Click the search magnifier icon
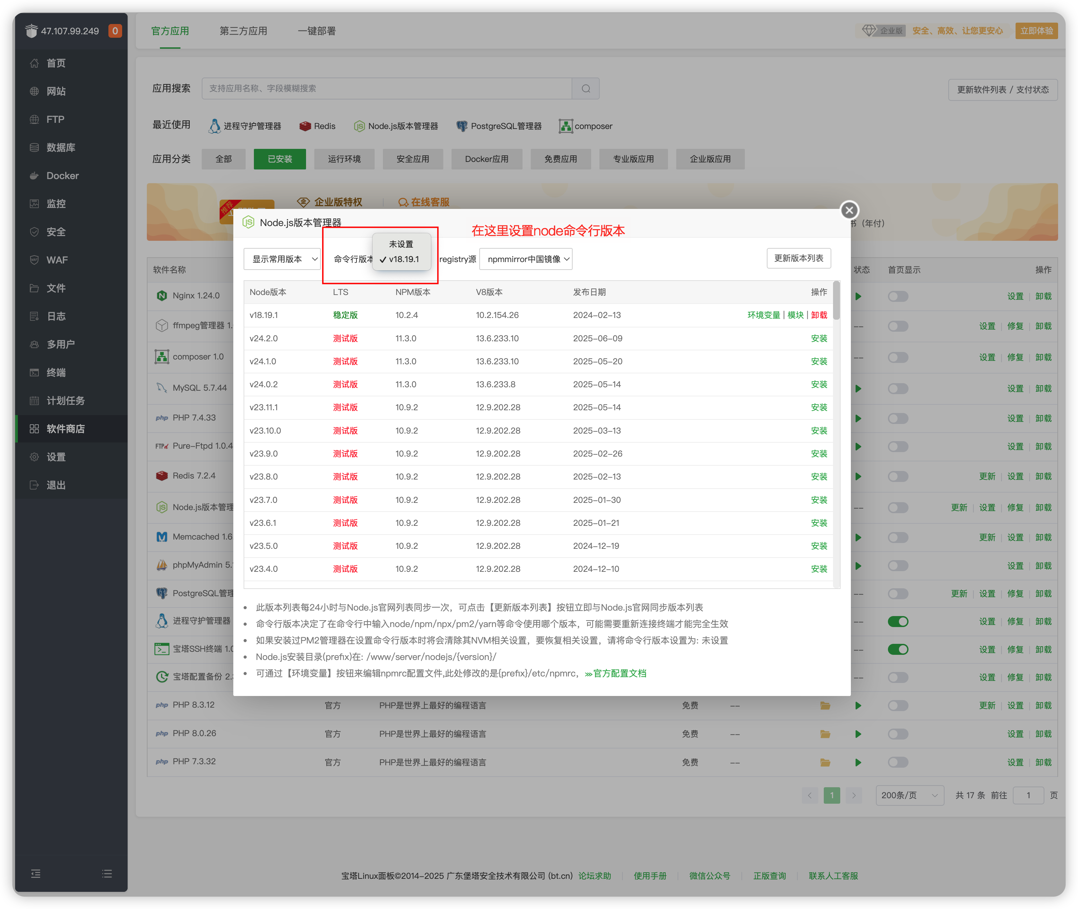 (585, 88)
